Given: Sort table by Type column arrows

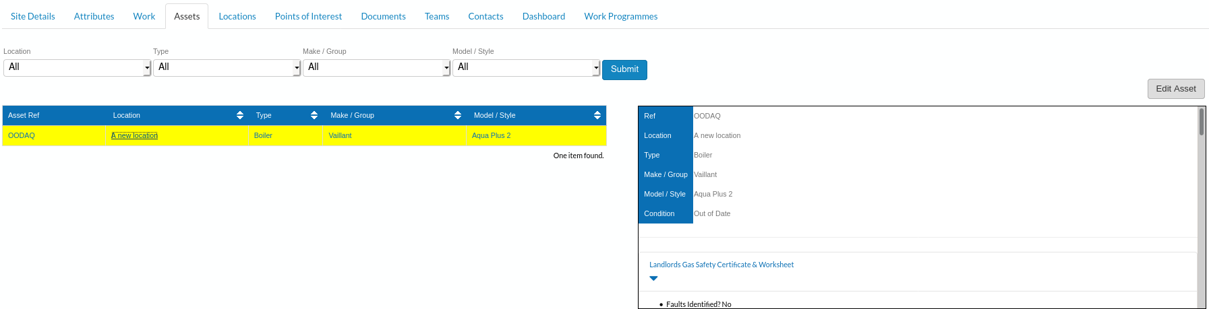Looking at the screenshot, I should point(314,116).
